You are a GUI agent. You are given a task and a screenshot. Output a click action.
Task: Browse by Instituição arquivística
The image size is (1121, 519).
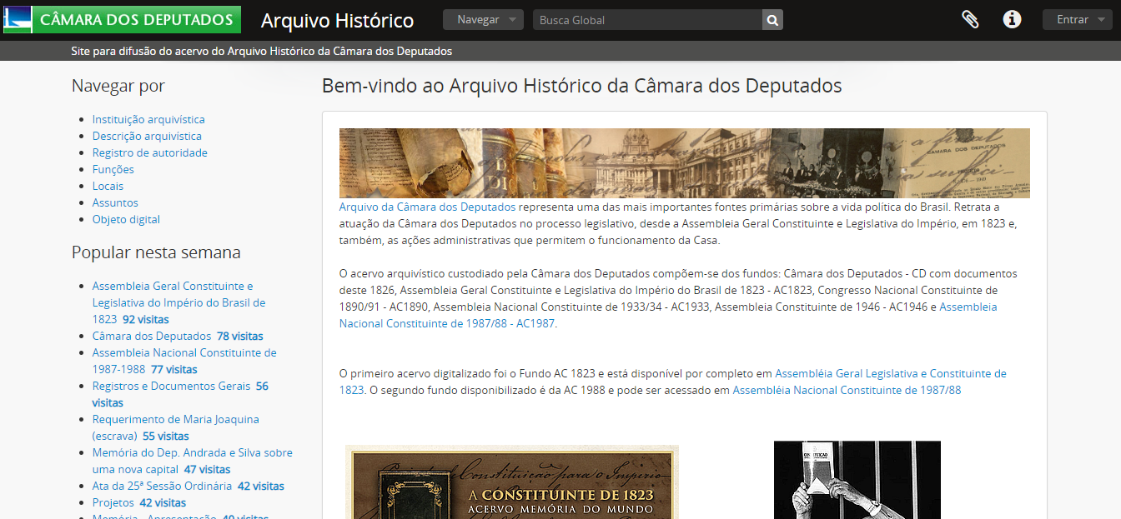pos(148,119)
